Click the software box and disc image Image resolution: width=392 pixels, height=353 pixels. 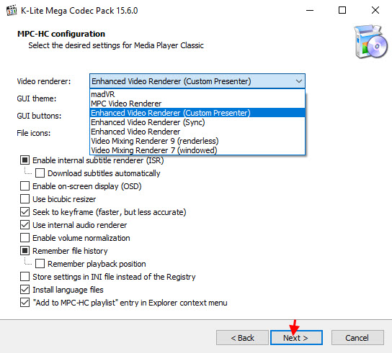pos(370,42)
